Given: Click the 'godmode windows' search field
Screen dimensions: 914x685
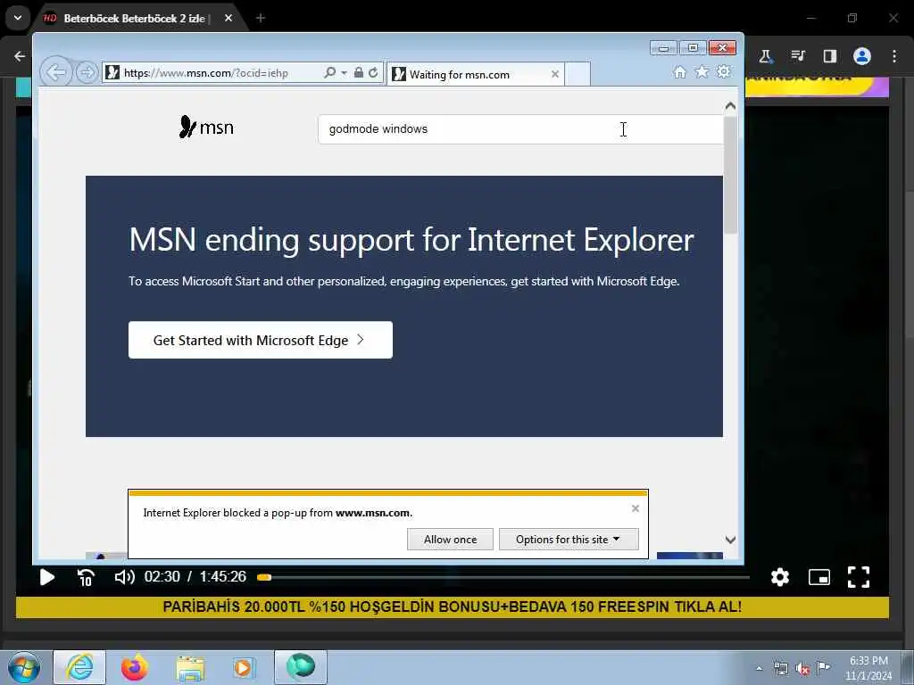Looking at the screenshot, I should [x=520, y=128].
